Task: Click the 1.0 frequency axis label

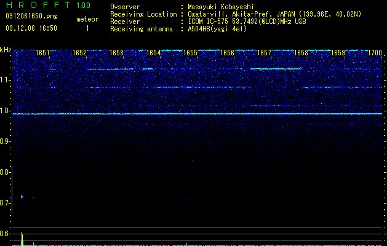Action: [5, 111]
